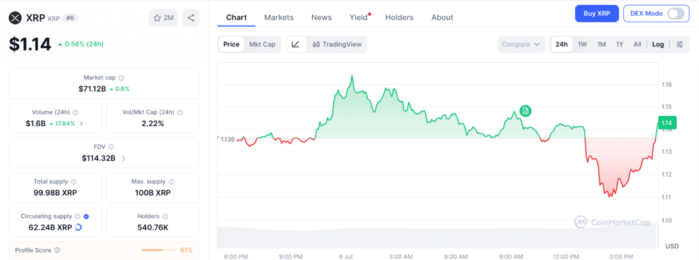Expand FDV details chevron

tap(123, 158)
